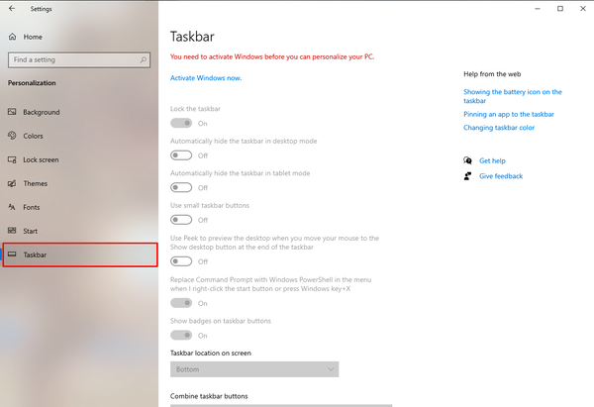Toggle auto-hide taskbar in desktop mode
The height and width of the screenshot is (407, 594).
point(181,155)
